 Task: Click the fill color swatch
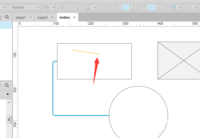pos(174,7)
